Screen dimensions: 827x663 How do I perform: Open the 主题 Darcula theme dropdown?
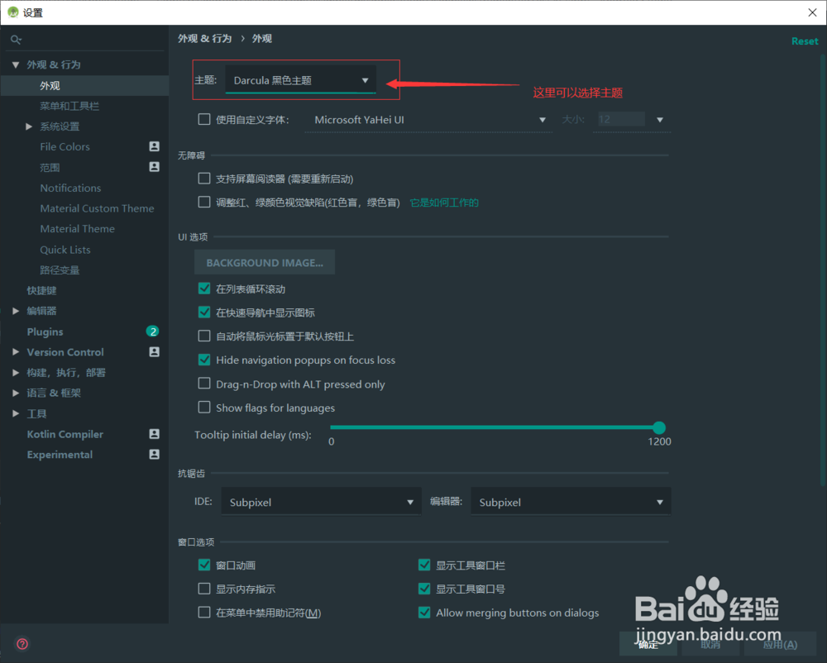[301, 80]
